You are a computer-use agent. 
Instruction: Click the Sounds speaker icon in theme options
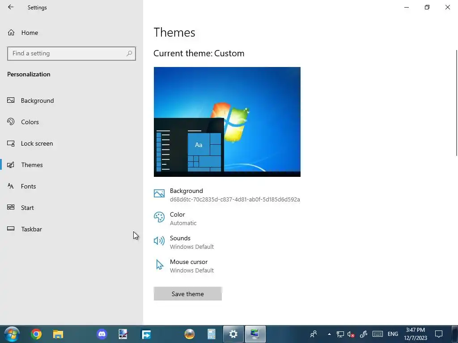(x=159, y=241)
